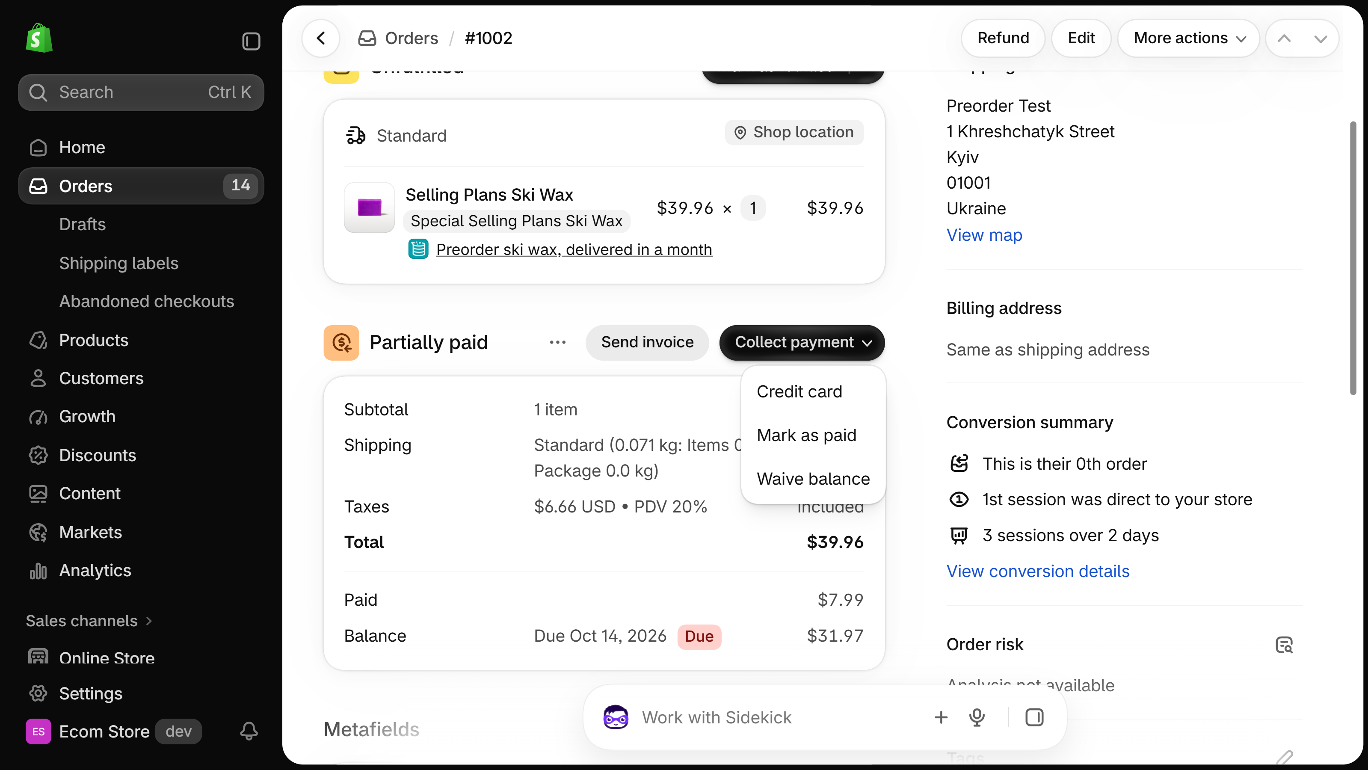Click the Search field
This screenshot has width=1368, height=770.
[141, 92]
